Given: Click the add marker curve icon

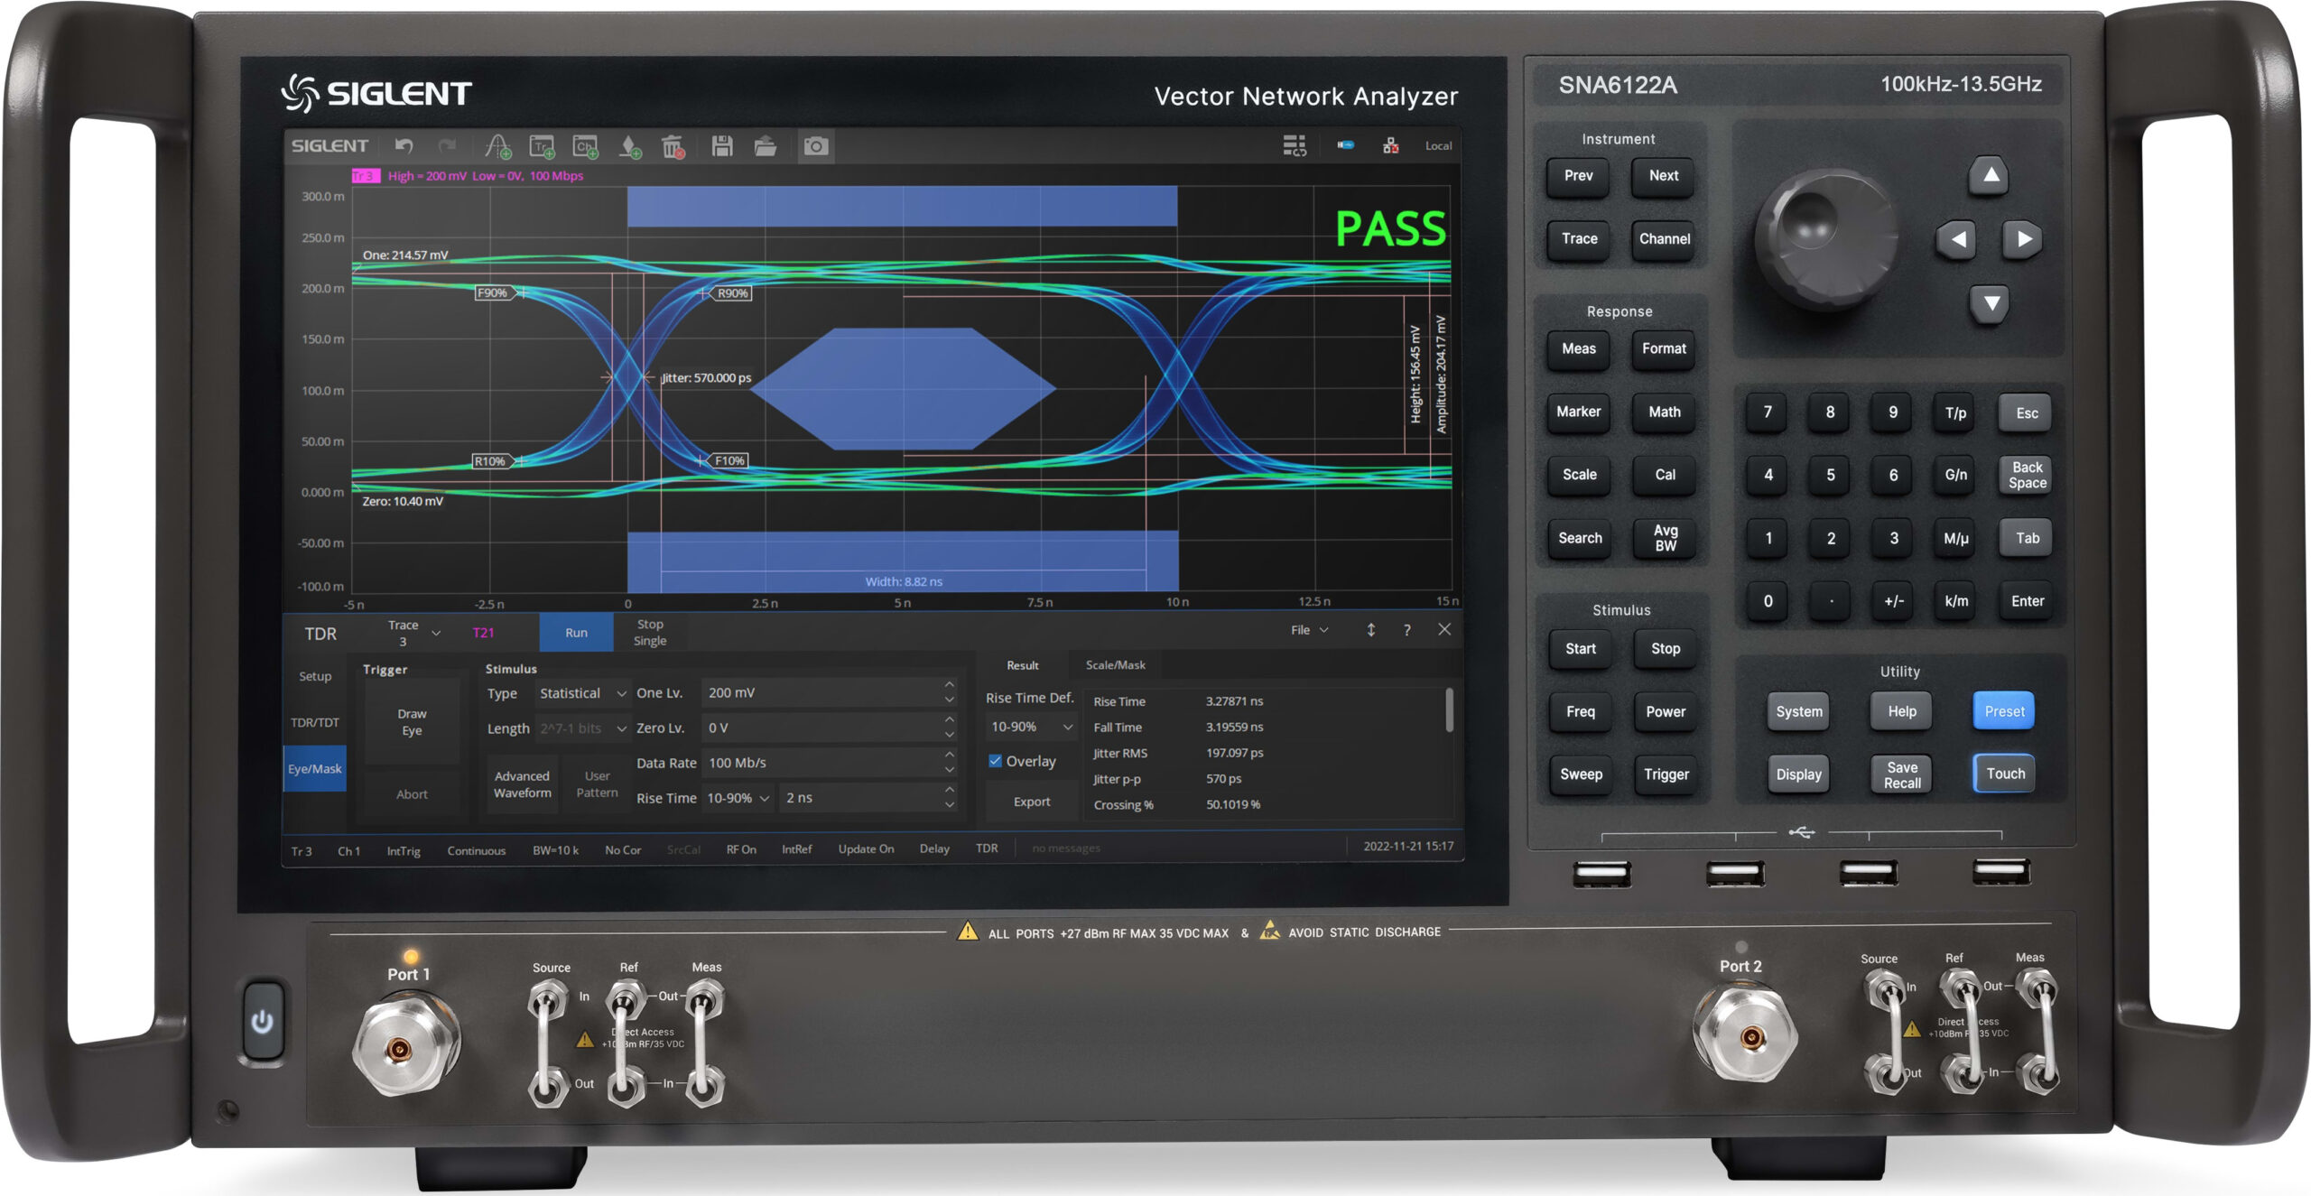Looking at the screenshot, I should click(497, 146).
